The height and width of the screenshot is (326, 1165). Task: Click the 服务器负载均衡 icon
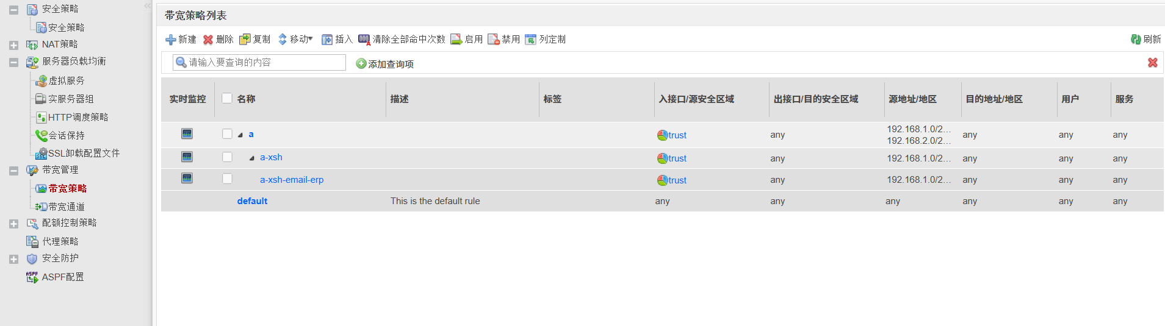click(x=32, y=62)
